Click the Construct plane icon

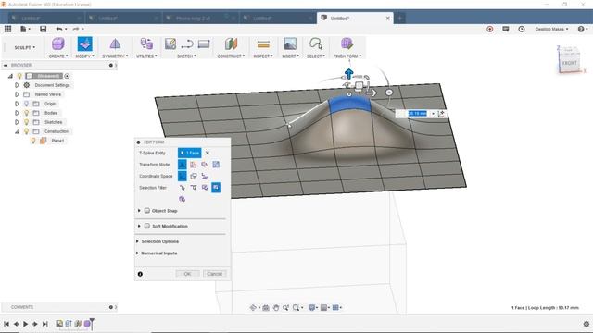click(x=231, y=44)
